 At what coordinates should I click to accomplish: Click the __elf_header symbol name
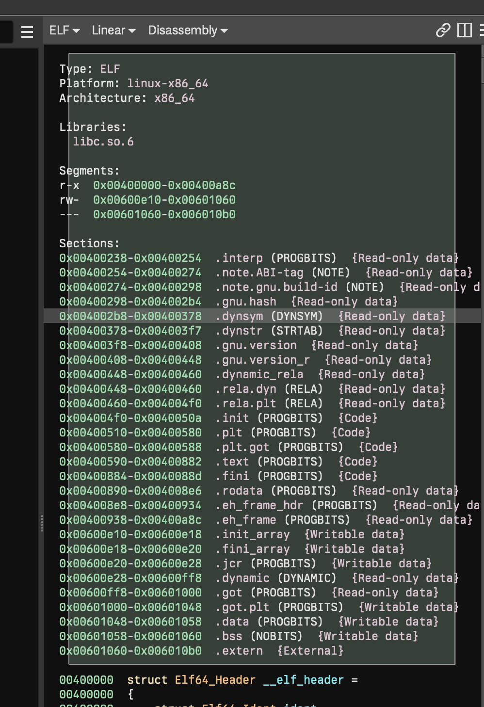(x=304, y=680)
